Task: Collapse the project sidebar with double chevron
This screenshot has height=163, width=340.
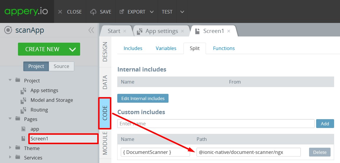Action: pyautogui.click(x=91, y=30)
